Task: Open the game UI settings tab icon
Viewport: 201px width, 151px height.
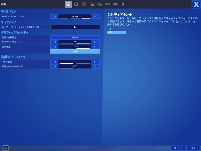Action: click(x=84, y=4)
